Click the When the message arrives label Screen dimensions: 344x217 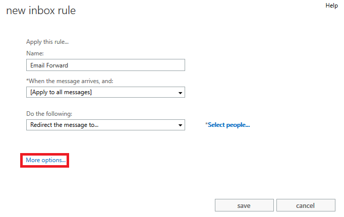[70, 81]
